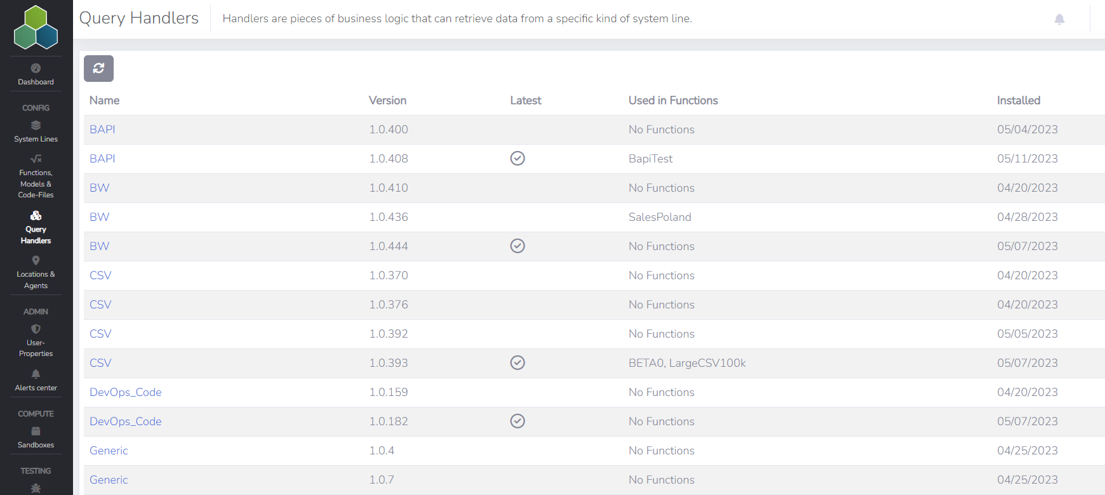Click the latest checkmark for BW 1.0.444
1105x495 pixels.
518,246
